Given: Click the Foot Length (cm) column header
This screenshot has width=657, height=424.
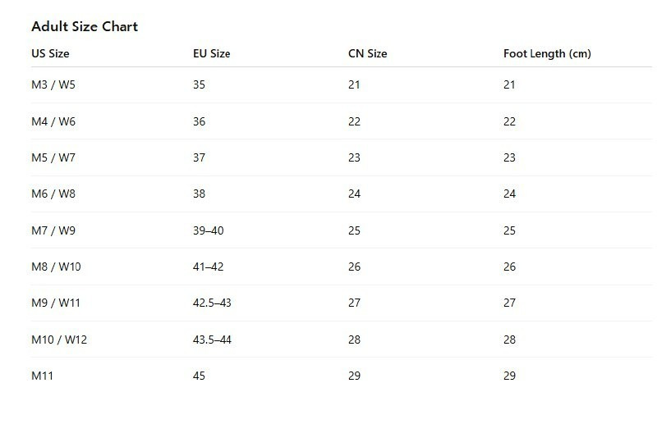Looking at the screenshot, I should coord(547,53).
